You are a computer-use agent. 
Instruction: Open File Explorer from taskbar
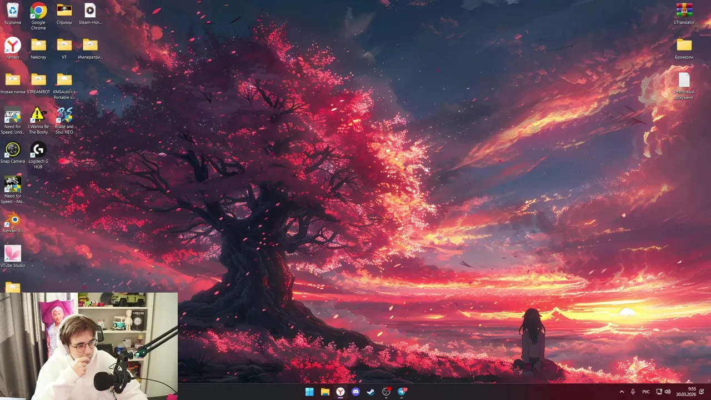(325, 392)
